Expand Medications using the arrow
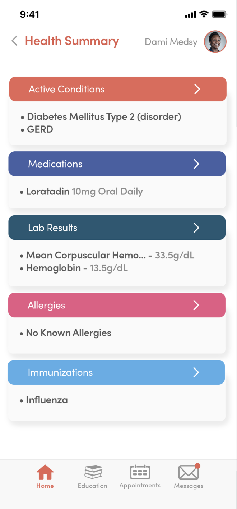This screenshot has width=237, height=509. pyautogui.click(x=196, y=164)
